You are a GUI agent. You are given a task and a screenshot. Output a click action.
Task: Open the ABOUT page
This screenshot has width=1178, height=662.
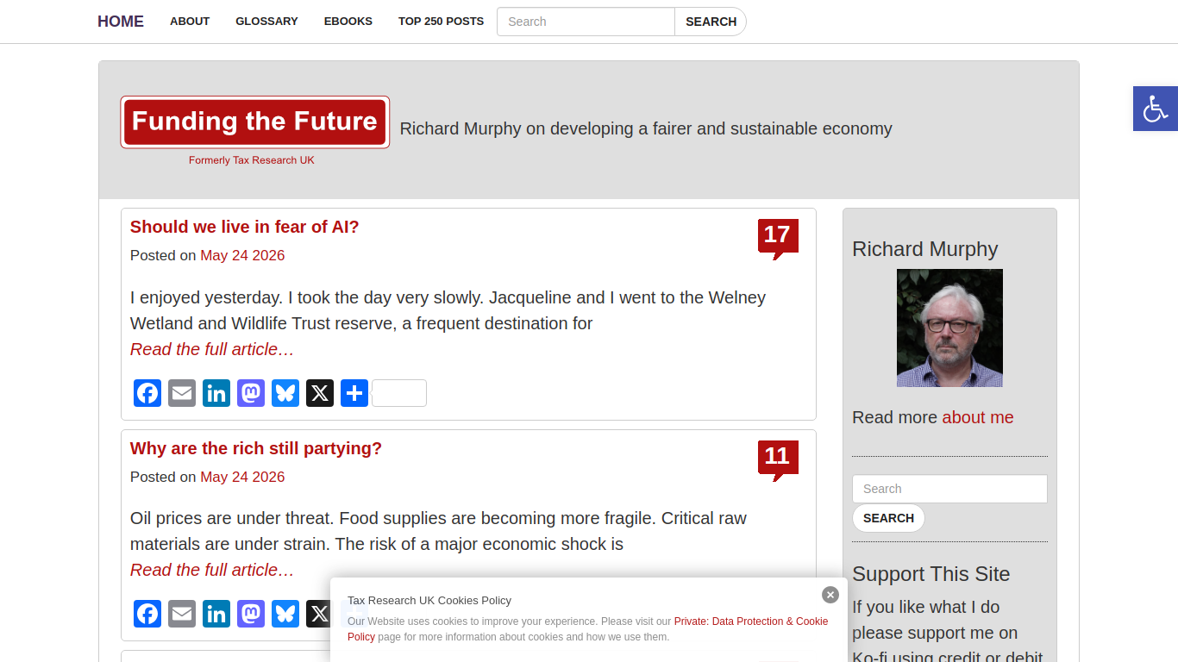190,22
